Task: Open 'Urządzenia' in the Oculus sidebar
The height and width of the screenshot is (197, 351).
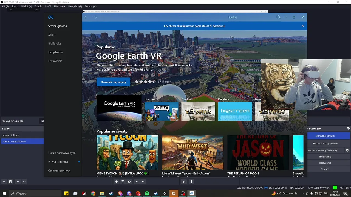Action: [x=55, y=52]
